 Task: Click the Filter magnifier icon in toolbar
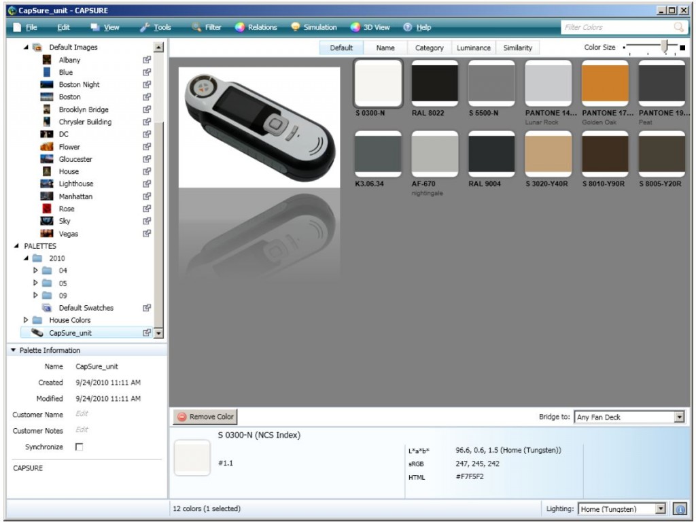(x=195, y=27)
